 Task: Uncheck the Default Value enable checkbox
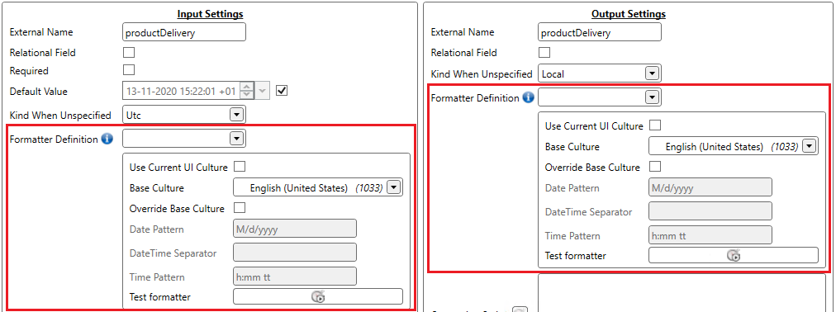(x=282, y=91)
